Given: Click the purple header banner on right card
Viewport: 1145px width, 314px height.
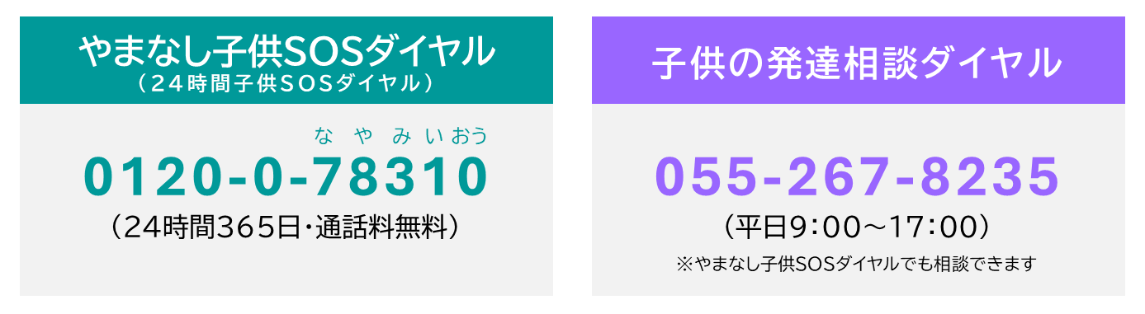Looking at the screenshot, I should pyautogui.click(x=858, y=59).
